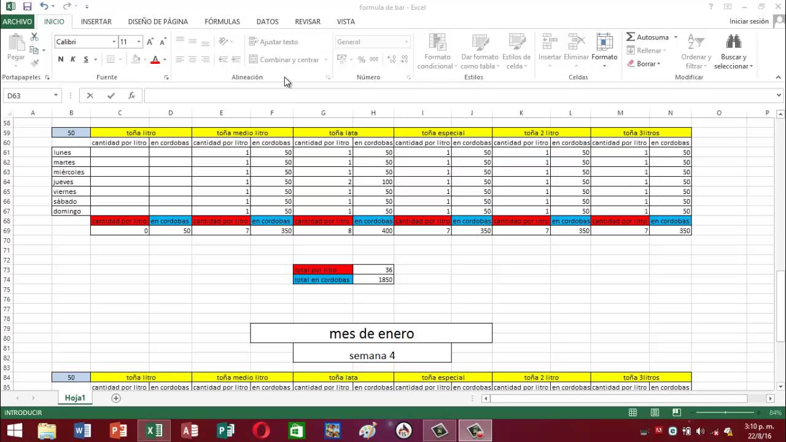Click Ordenar y filtrar icon
This screenshot has width=786, height=442.
click(696, 51)
